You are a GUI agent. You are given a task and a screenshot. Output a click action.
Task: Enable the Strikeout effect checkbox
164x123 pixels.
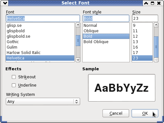tap(14, 77)
